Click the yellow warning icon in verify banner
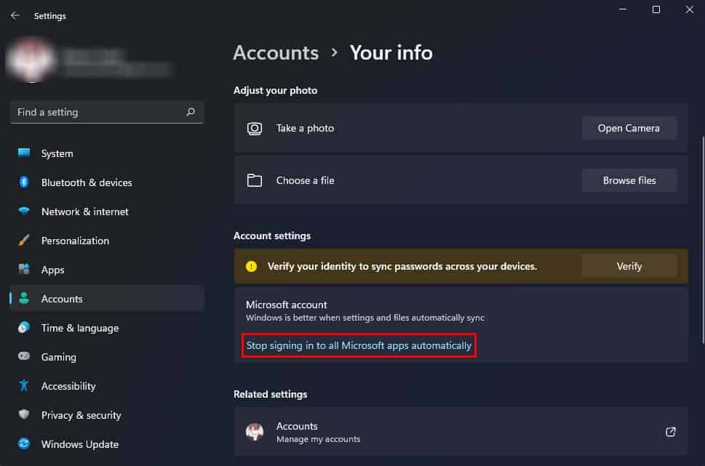 [x=251, y=267]
